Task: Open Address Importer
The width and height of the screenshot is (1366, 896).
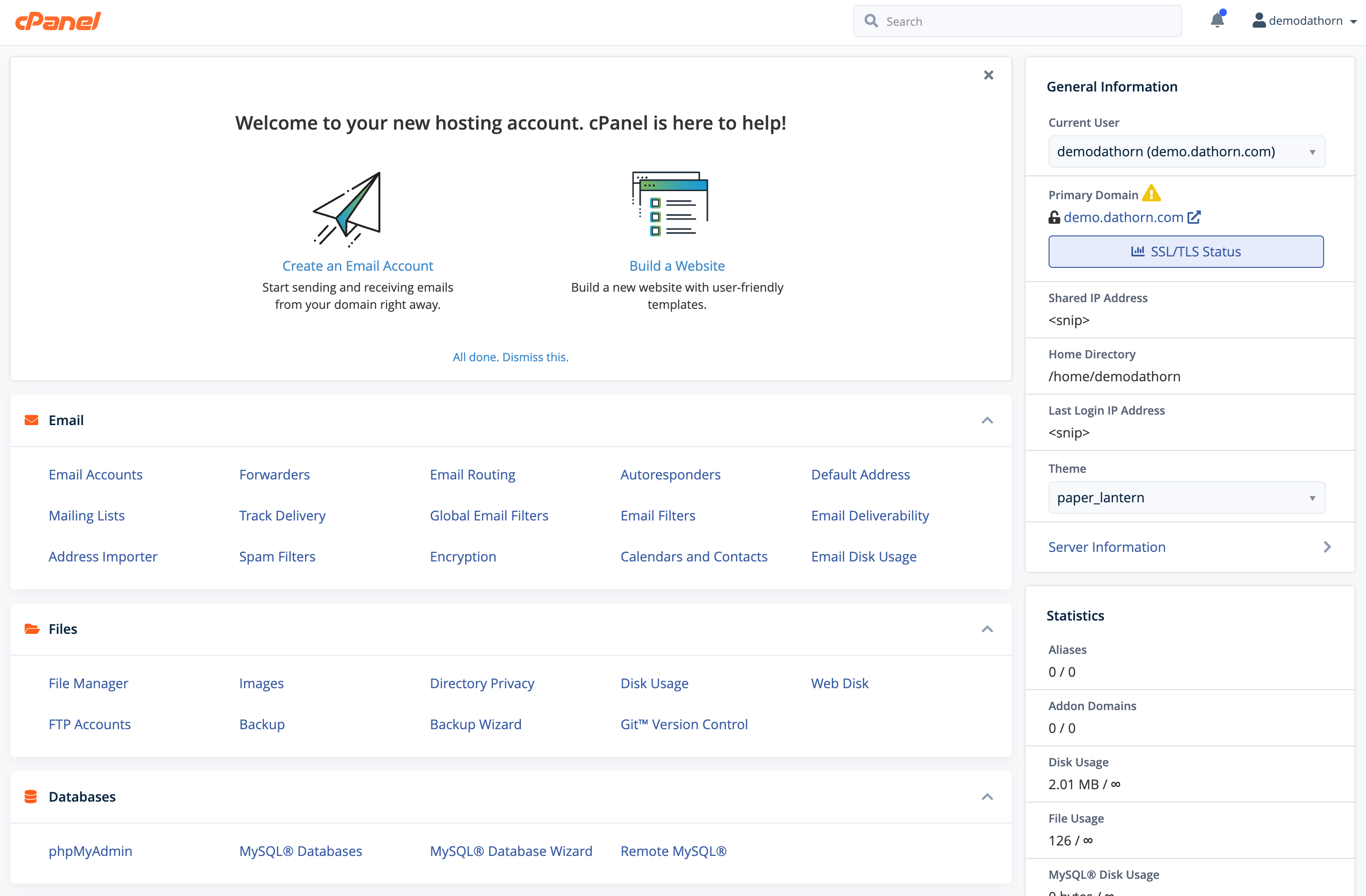Action: pos(103,556)
